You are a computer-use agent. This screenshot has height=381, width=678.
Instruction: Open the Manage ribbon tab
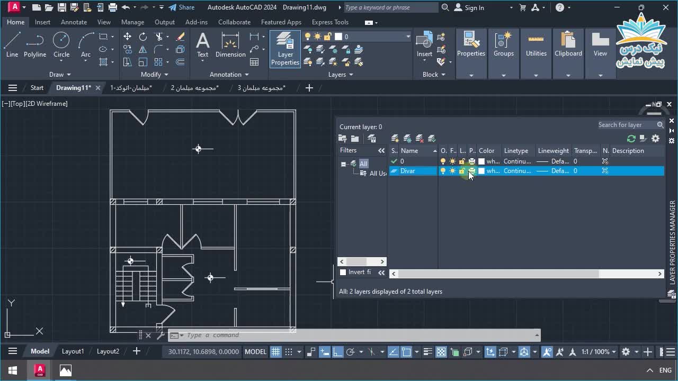(132, 22)
